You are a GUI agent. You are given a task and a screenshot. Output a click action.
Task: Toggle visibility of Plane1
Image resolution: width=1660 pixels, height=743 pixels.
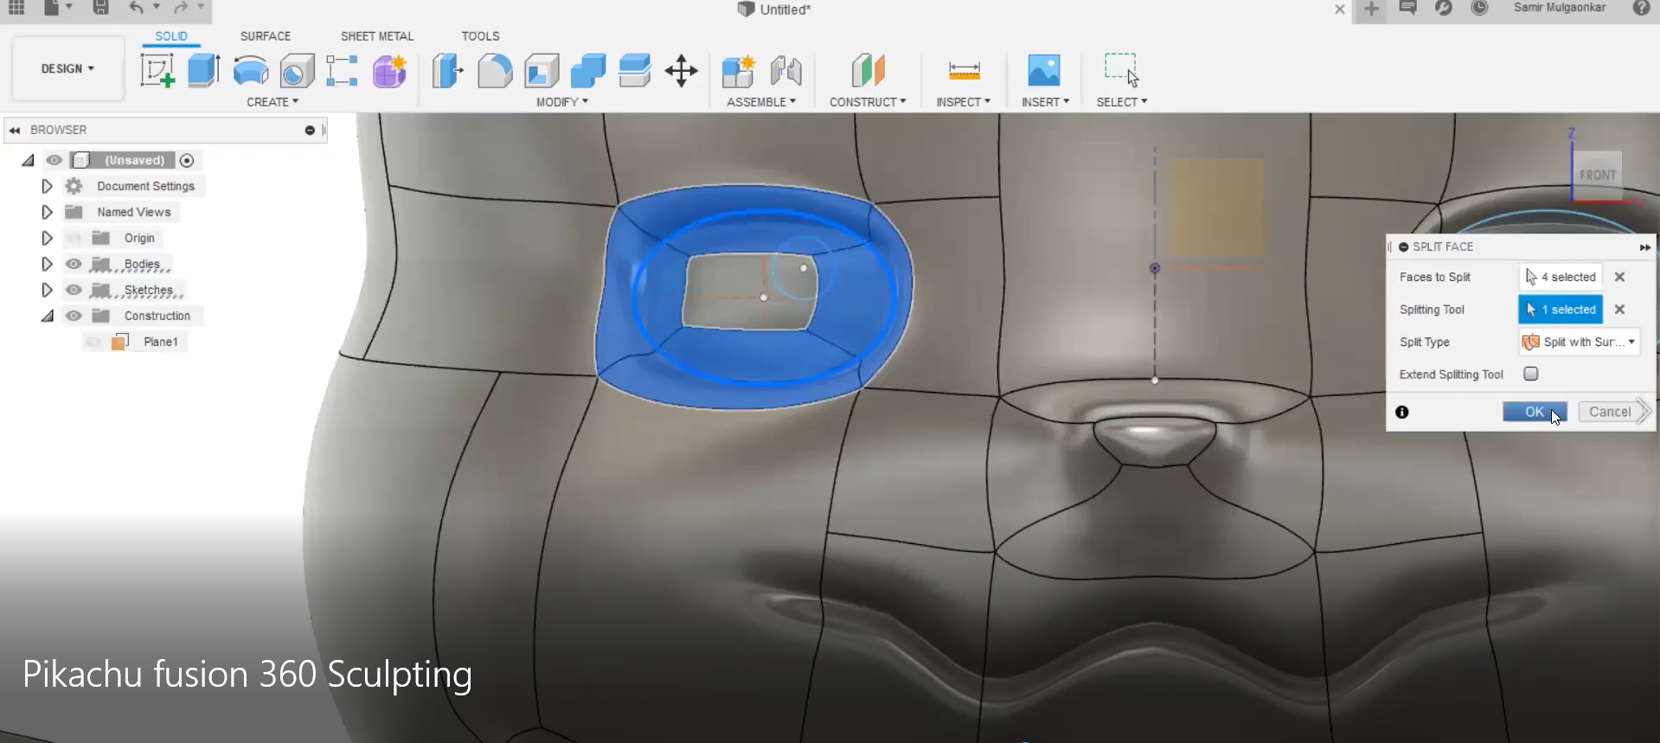click(93, 342)
